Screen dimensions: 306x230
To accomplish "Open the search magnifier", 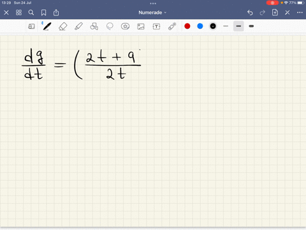I will (31, 13).
